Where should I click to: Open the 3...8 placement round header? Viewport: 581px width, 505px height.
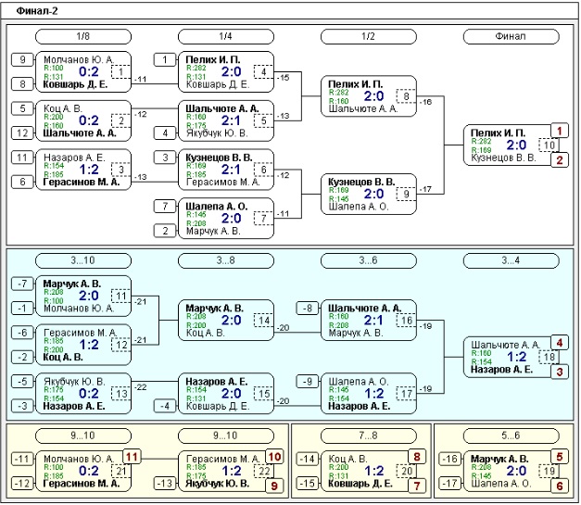pyautogui.click(x=226, y=260)
